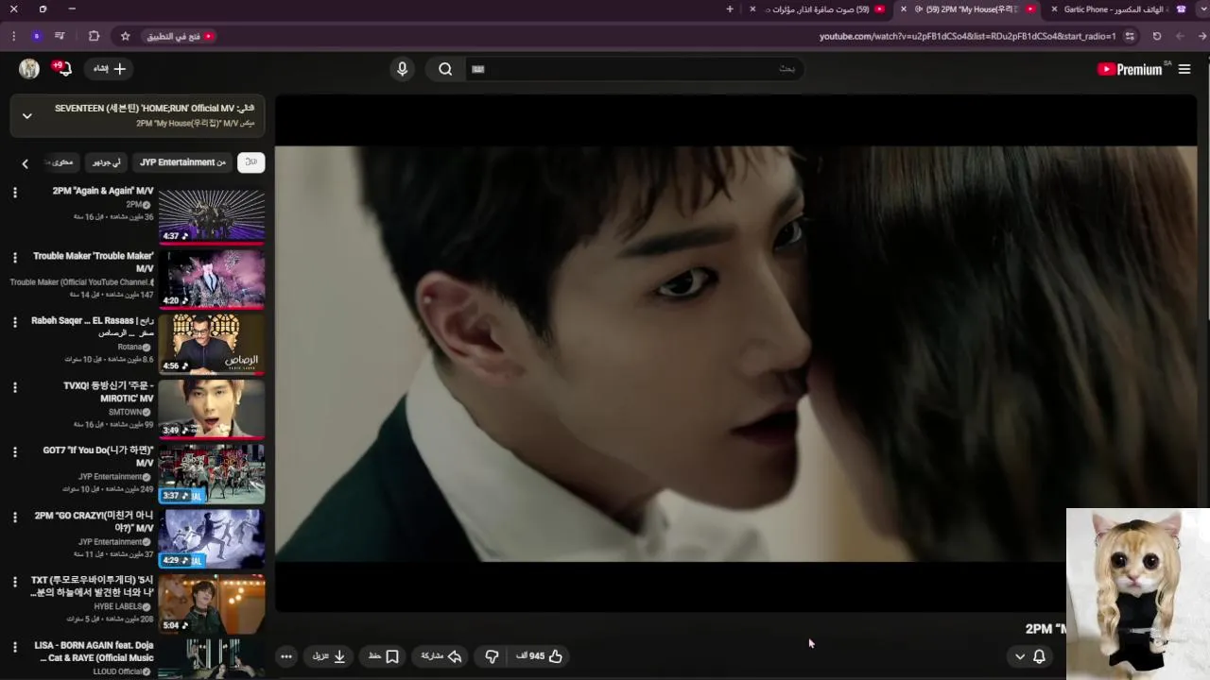
Task: Show more filter chips with the arrow
Action: click(26, 163)
